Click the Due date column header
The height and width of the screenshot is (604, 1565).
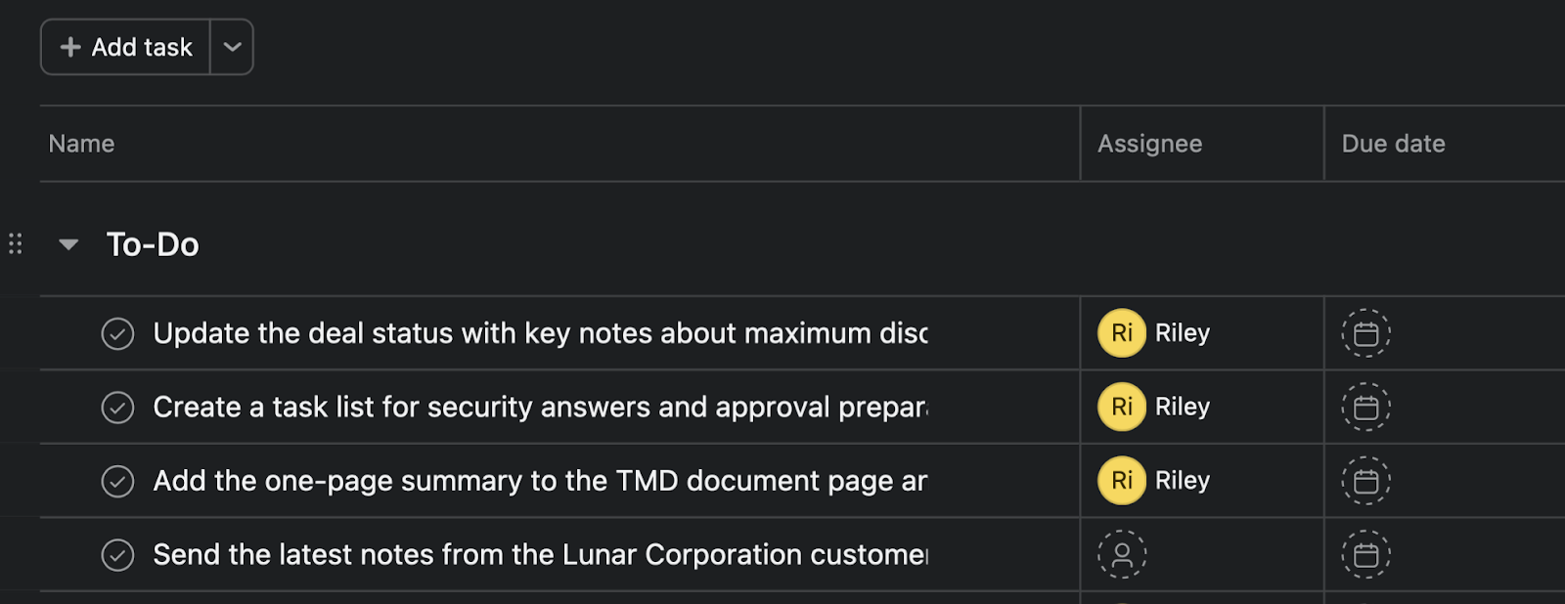click(1393, 144)
